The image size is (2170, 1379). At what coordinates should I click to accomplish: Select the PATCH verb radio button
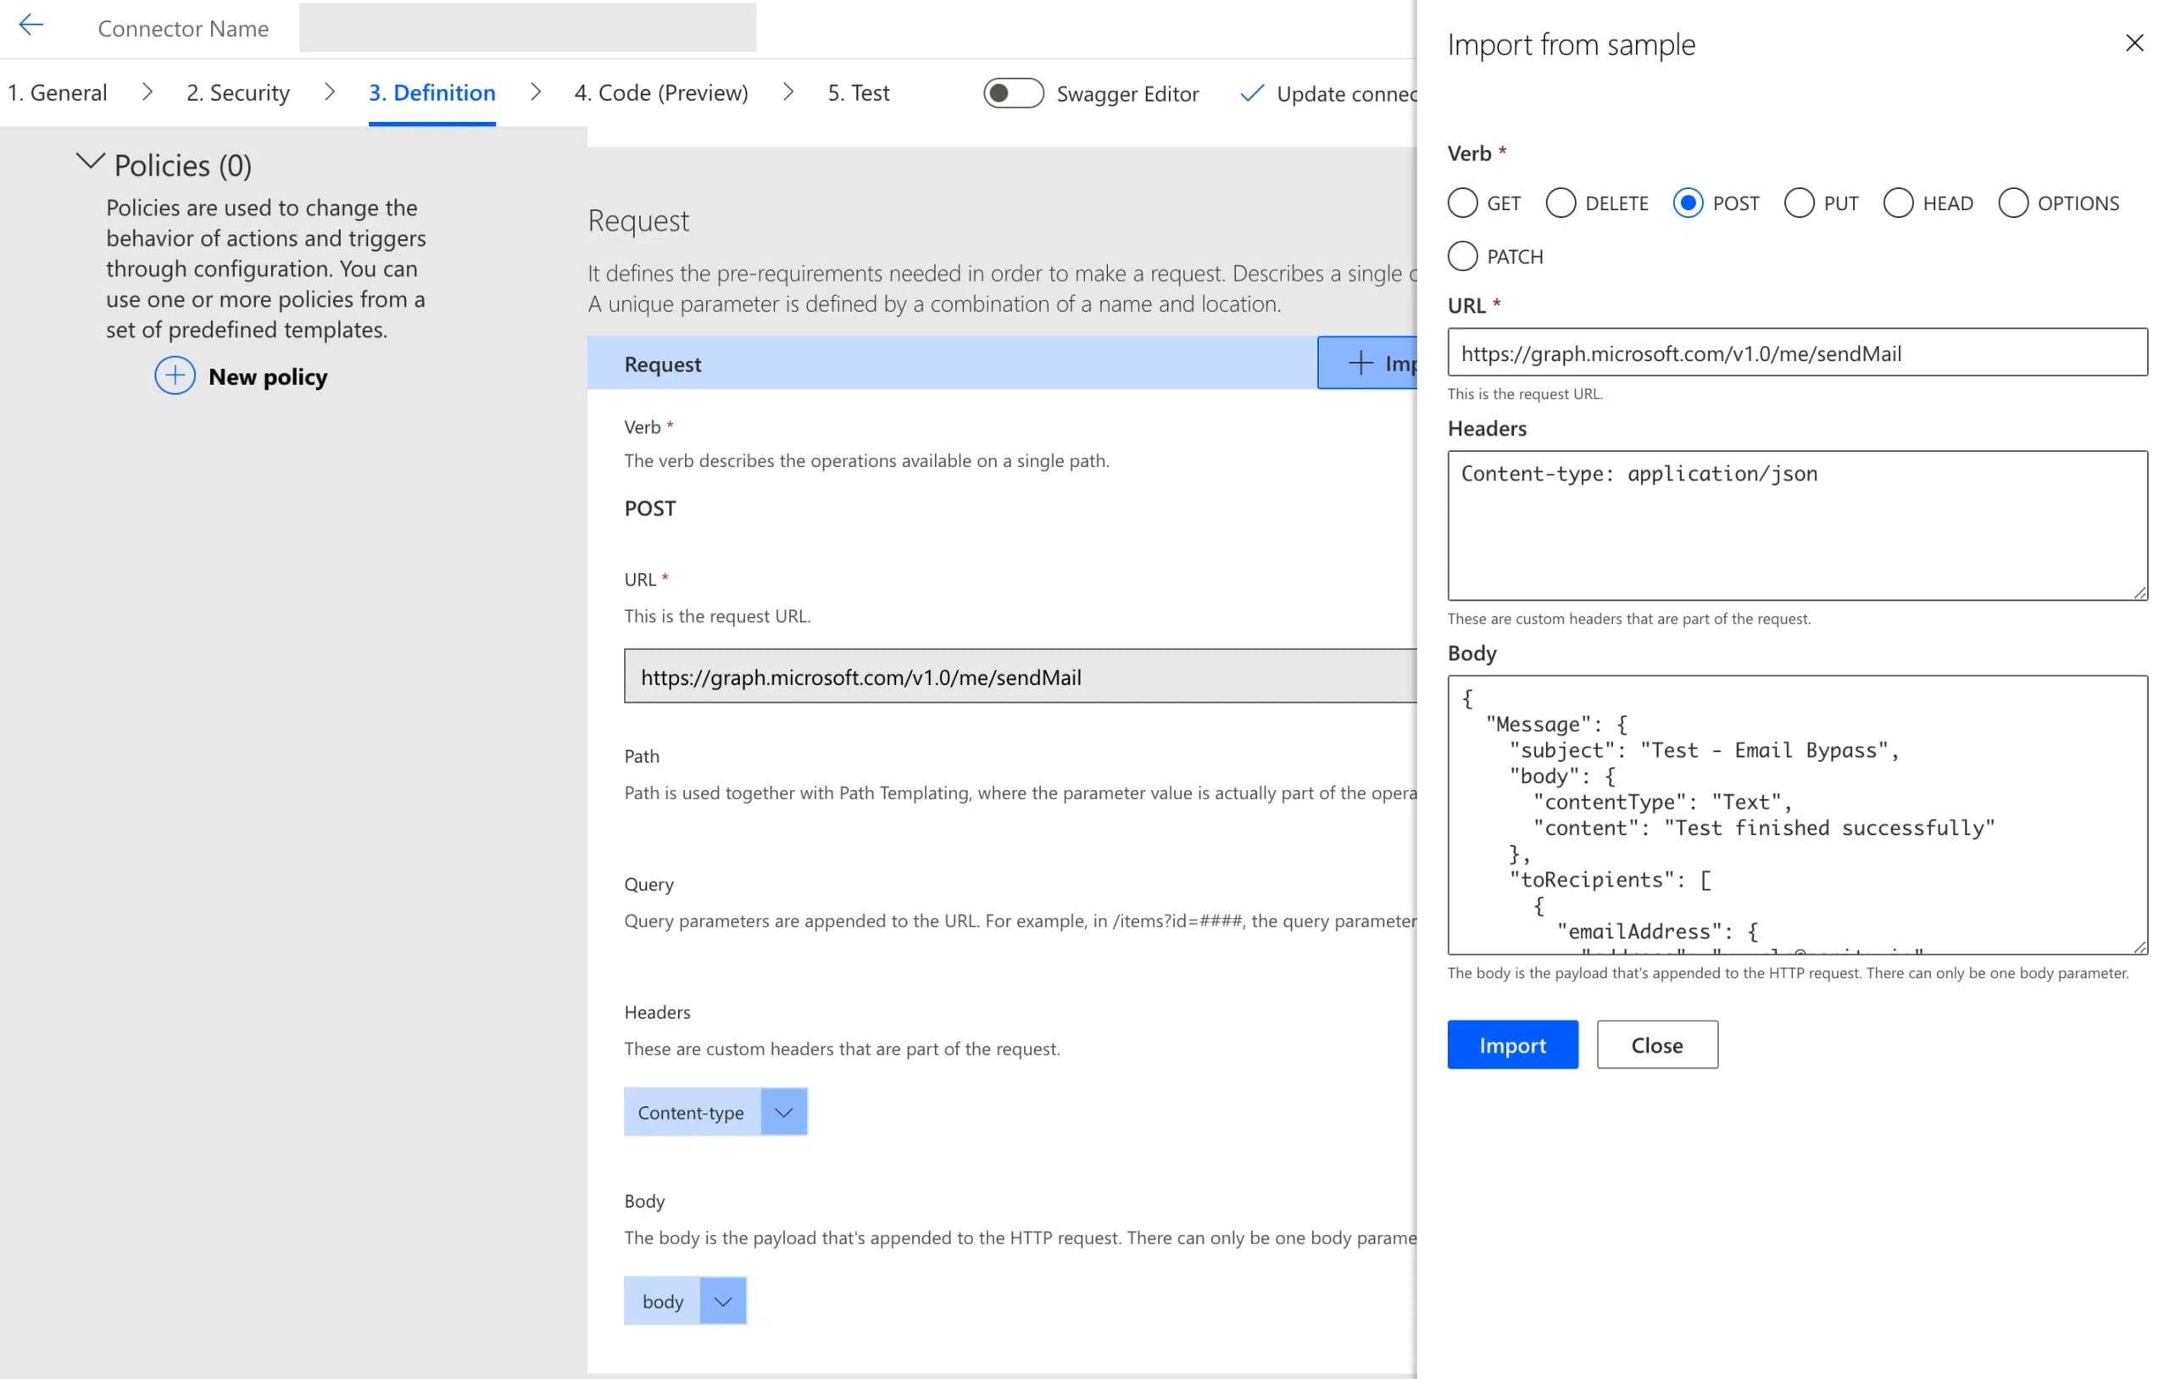[x=1461, y=257]
